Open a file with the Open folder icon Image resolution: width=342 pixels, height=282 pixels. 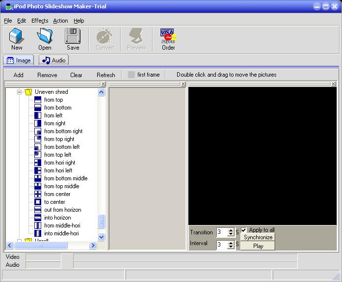(x=45, y=37)
